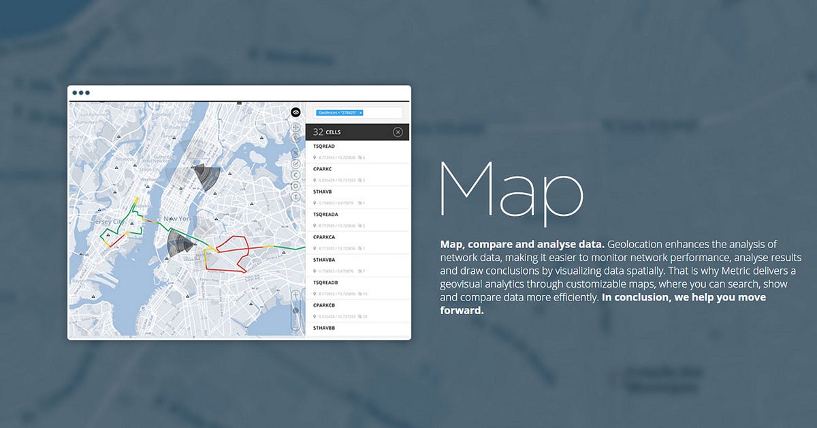Screen dimensions: 817x428
Task: Click the map zoom level slider
Action: pos(295,310)
